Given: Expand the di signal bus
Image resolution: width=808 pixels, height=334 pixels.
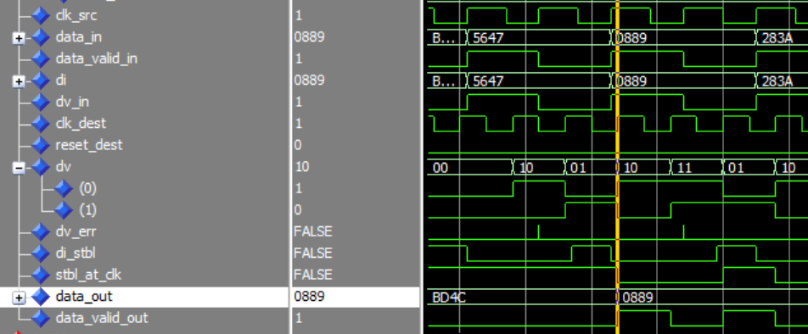Looking at the screenshot, I should (19, 81).
